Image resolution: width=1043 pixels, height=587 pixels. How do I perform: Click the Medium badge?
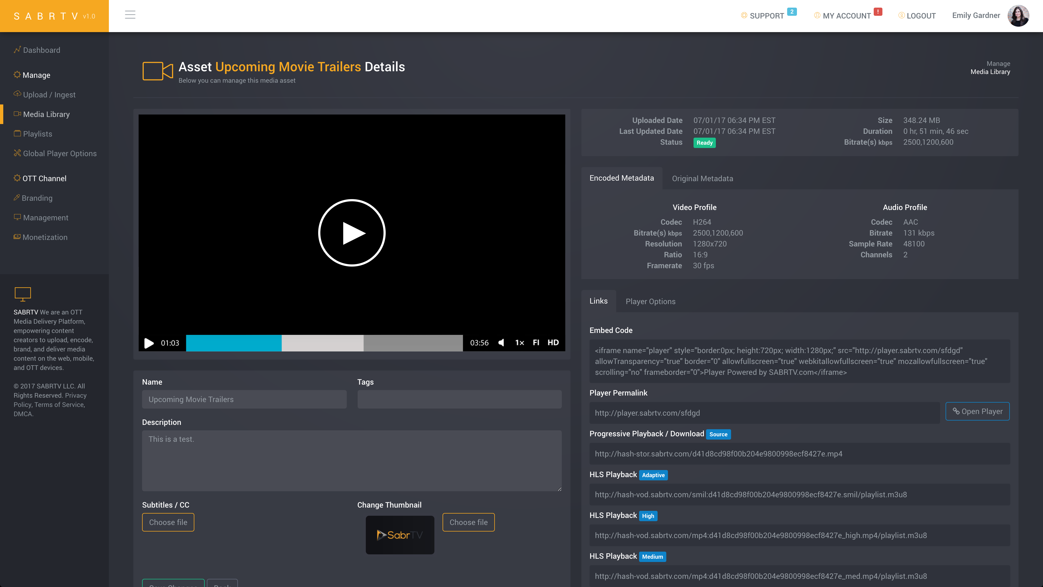(653, 557)
